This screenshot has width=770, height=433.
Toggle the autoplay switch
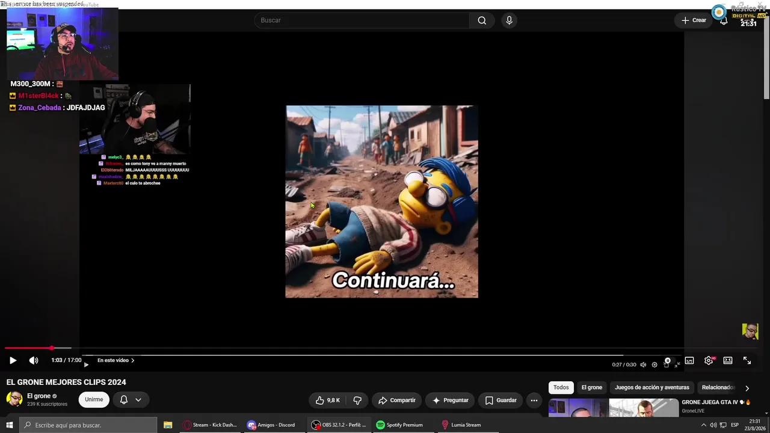point(668,360)
